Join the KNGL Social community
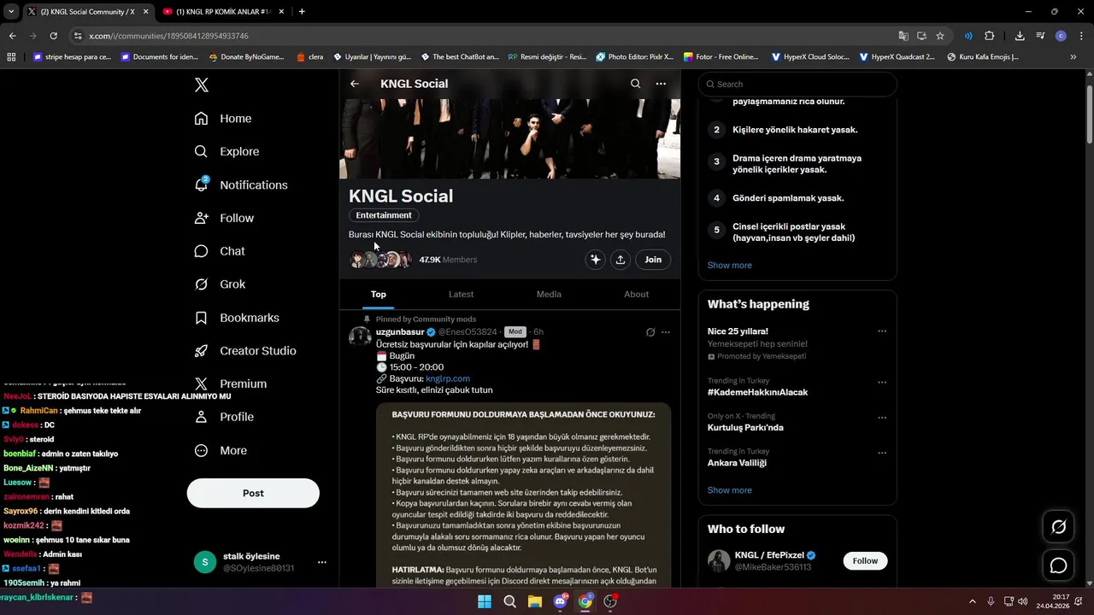The height and width of the screenshot is (615, 1094). [x=653, y=260]
